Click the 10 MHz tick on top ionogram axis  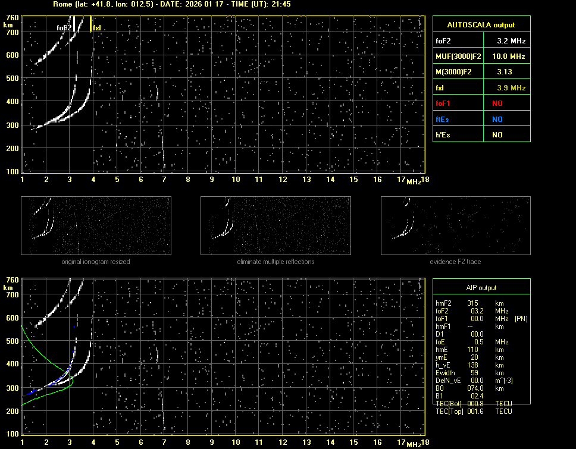[236, 180]
